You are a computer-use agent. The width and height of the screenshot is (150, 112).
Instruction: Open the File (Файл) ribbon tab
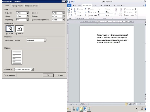click(x=69, y=5)
